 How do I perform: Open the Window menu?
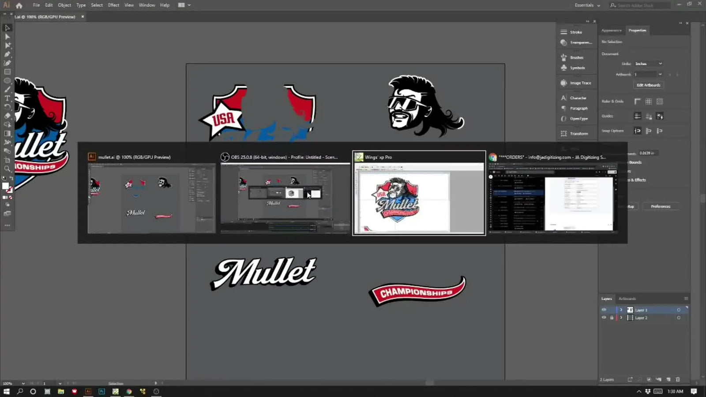point(146,5)
